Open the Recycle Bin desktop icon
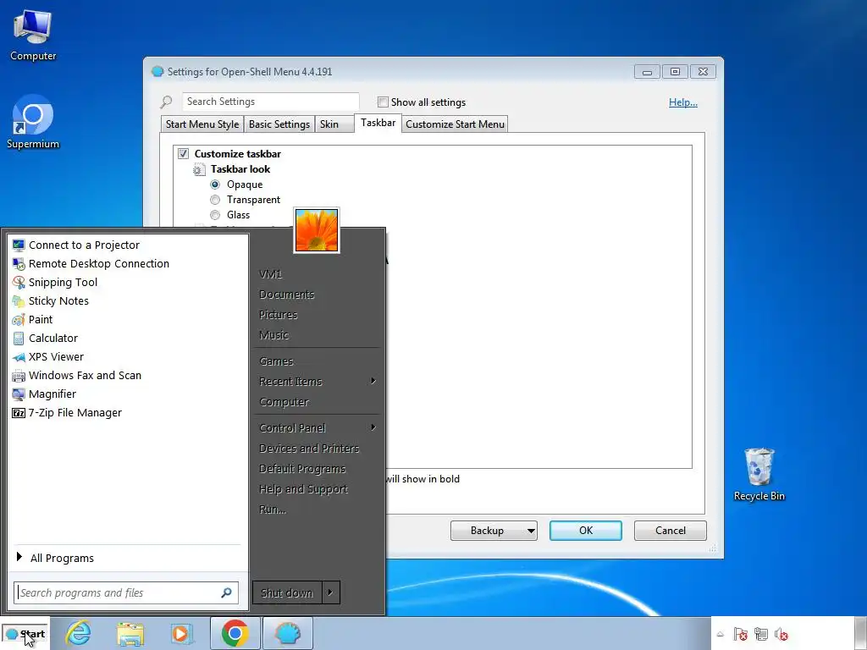This screenshot has height=650, width=867. [x=759, y=475]
